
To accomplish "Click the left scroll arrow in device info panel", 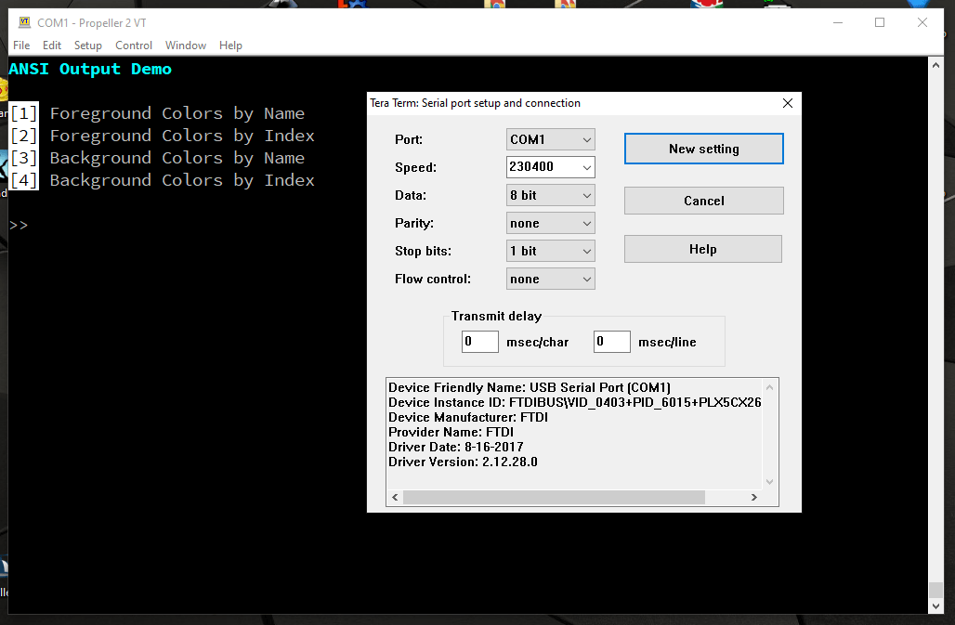I will click(x=395, y=497).
